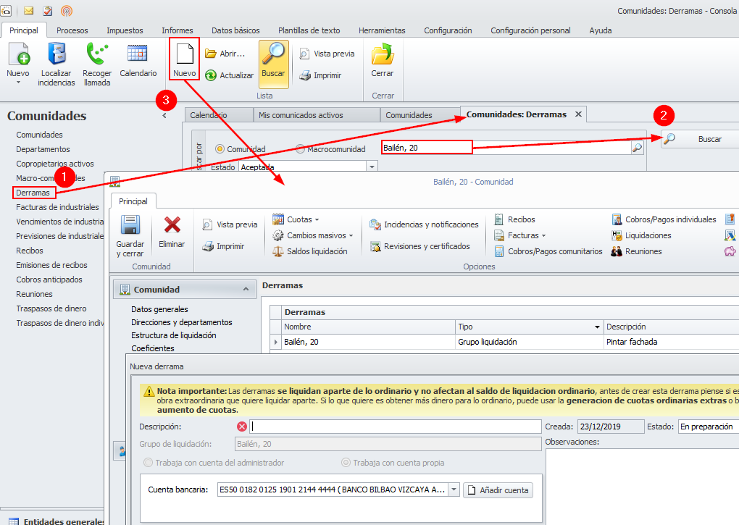Select the Macrocomunidad radio button
This screenshot has width=739, height=525.
pyautogui.click(x=300, y=149)
